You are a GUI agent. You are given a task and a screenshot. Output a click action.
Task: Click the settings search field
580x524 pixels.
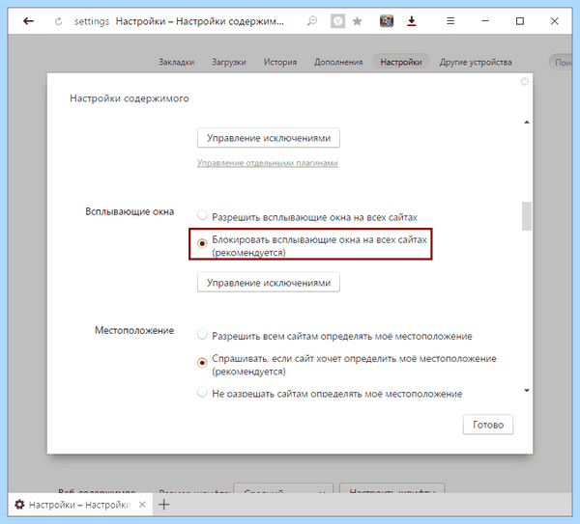[x=561, y=63]
